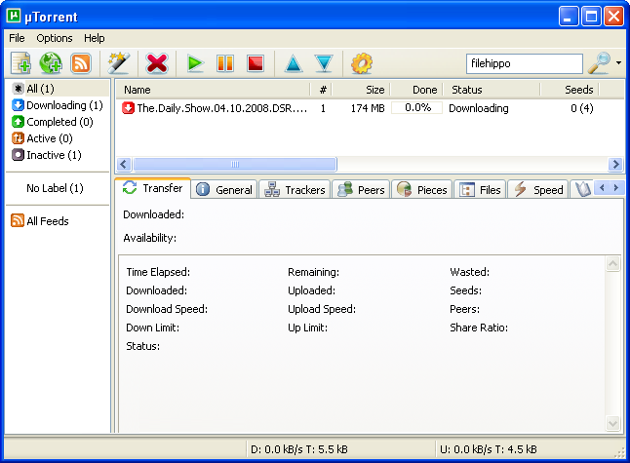Move torrent down in queue

point(324,63)
